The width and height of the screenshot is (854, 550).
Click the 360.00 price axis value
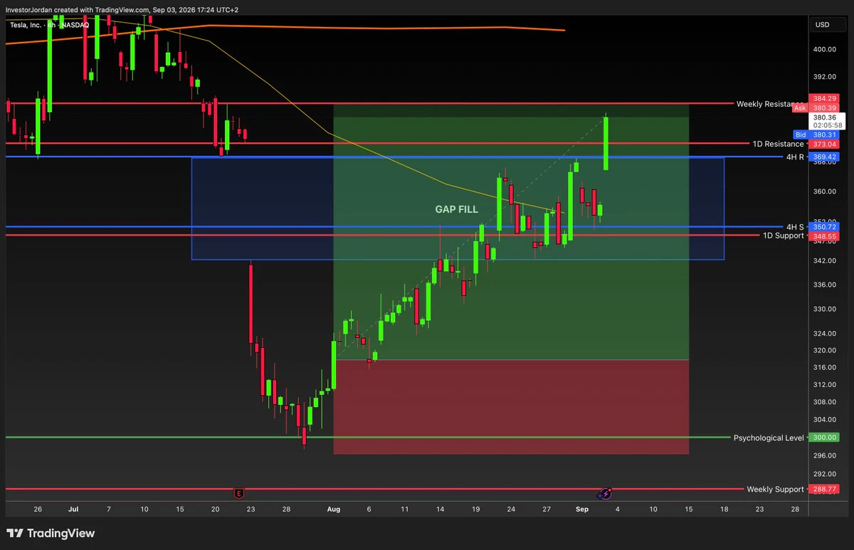pos(826,191)
